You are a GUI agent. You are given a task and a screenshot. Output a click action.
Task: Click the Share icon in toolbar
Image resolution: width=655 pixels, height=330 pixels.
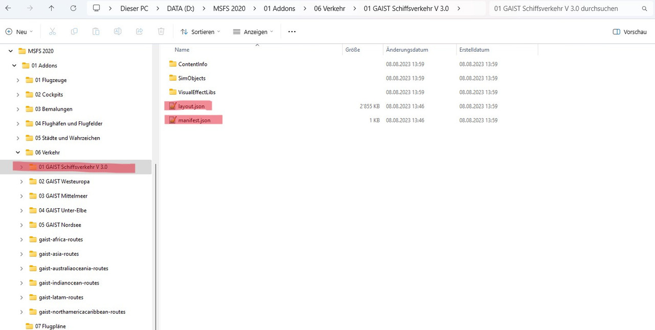pyautogui.click(x=139, y=32)
